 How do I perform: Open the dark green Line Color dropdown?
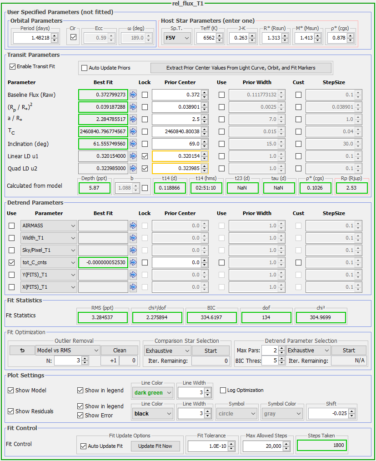152,393
